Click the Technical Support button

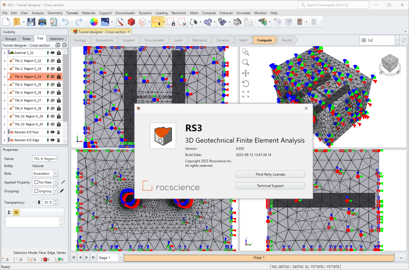tap(270, 186)
